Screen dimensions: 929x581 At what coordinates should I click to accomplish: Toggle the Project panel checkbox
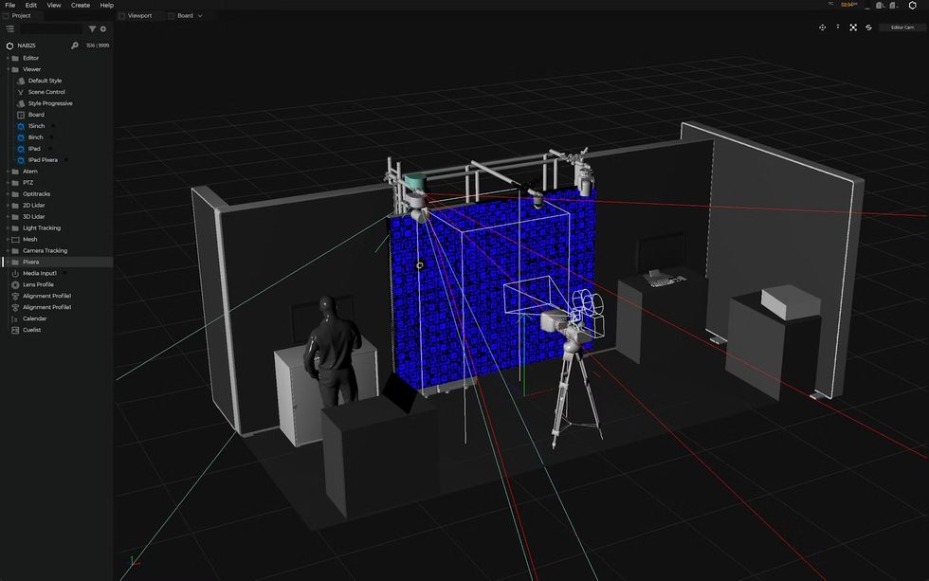pyautogui.click(x=6, y=15)
